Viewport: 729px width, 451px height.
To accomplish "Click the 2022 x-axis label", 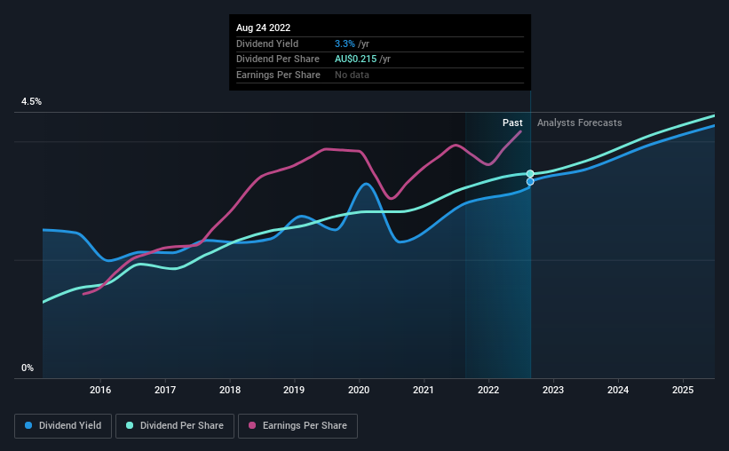I will coord(488,390).
